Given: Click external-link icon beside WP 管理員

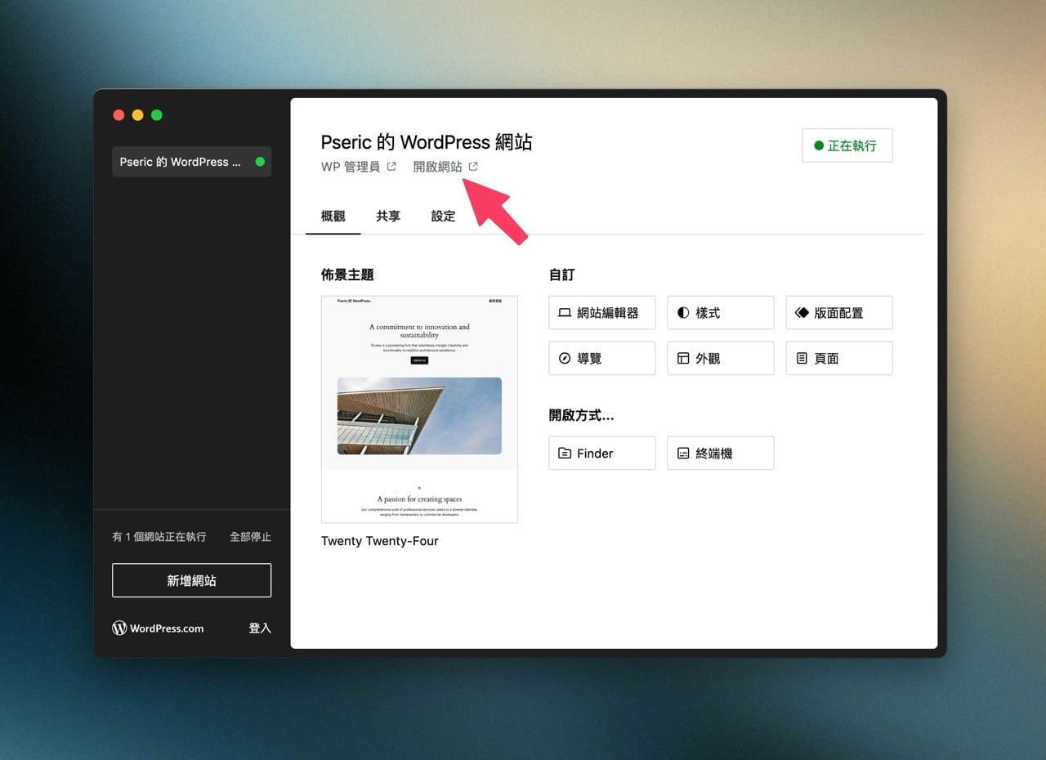Looking at the screenshot, I should tap(391, 167).
